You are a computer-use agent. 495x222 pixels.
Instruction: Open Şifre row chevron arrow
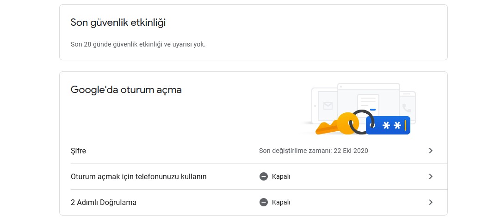click(x=431, y=151)
